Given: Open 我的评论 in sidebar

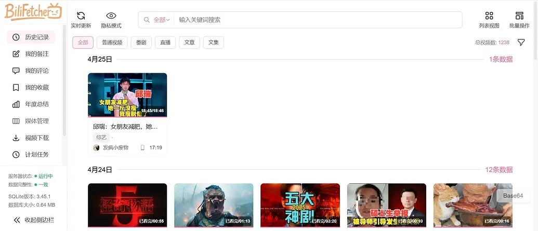Looking at the screenshot, I should pos(31,71).
